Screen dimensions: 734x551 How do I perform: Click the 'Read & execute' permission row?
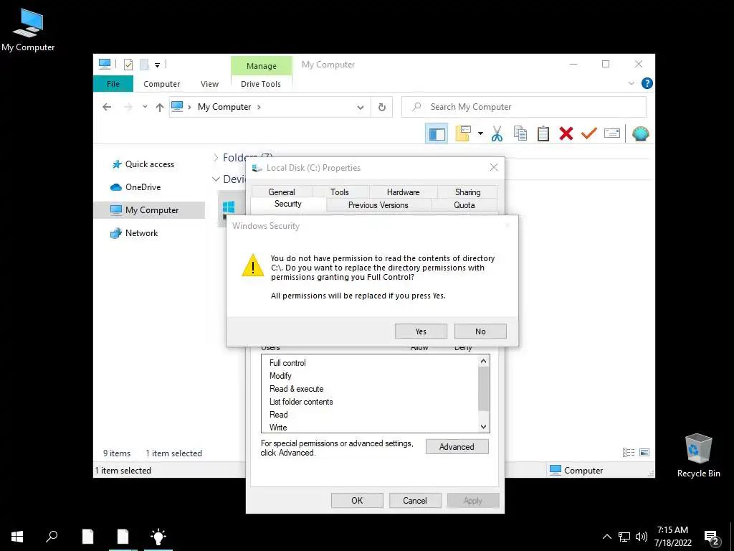[x=370, y=389]
